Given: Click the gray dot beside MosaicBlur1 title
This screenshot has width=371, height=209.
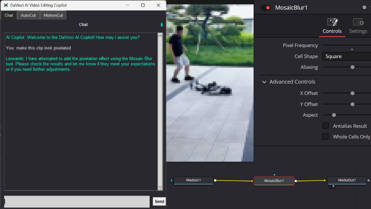Looking at the screenshot, I should (364, 8).
